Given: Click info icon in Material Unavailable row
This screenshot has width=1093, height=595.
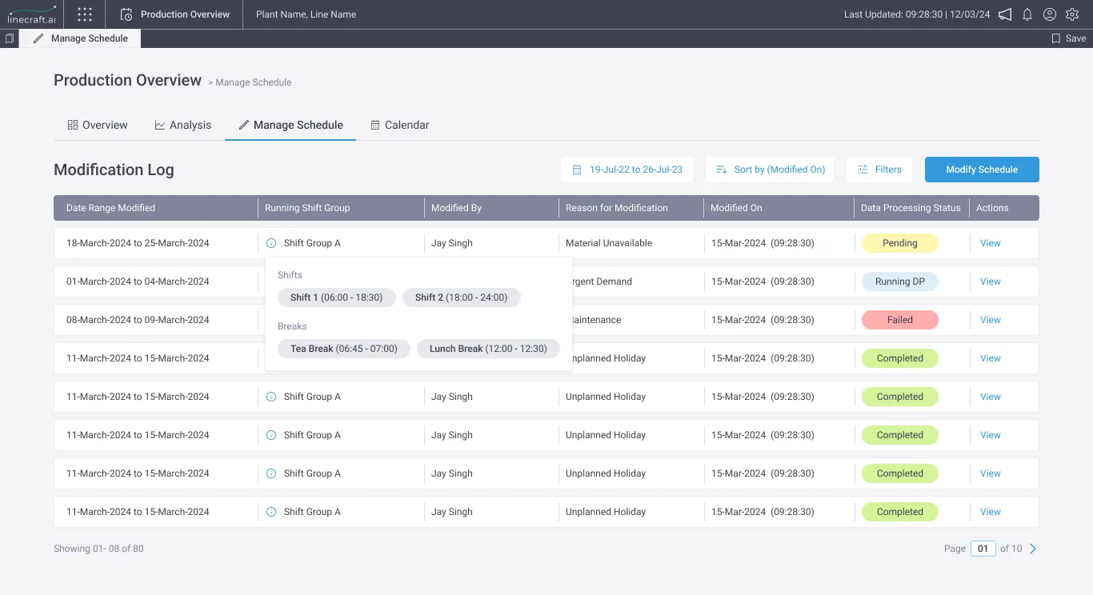Looking at the screenshot, I should 270,243.
